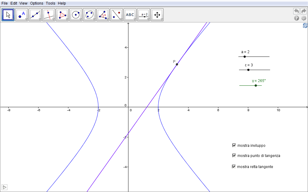Image resolution: width=308 pixels, height=192 pixels.
Task: Click the Undo arrow button
Action: [296, 11]
